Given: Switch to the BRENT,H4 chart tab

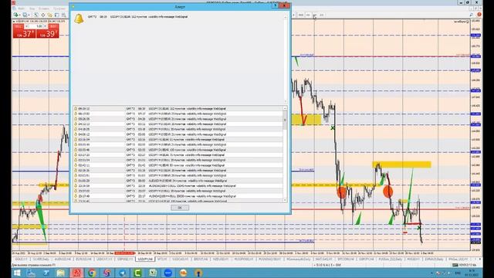Looking at the screenshot, I should click(201, 259).
